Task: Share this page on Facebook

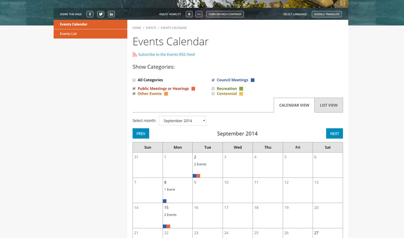Action: (x=90, y=14)
